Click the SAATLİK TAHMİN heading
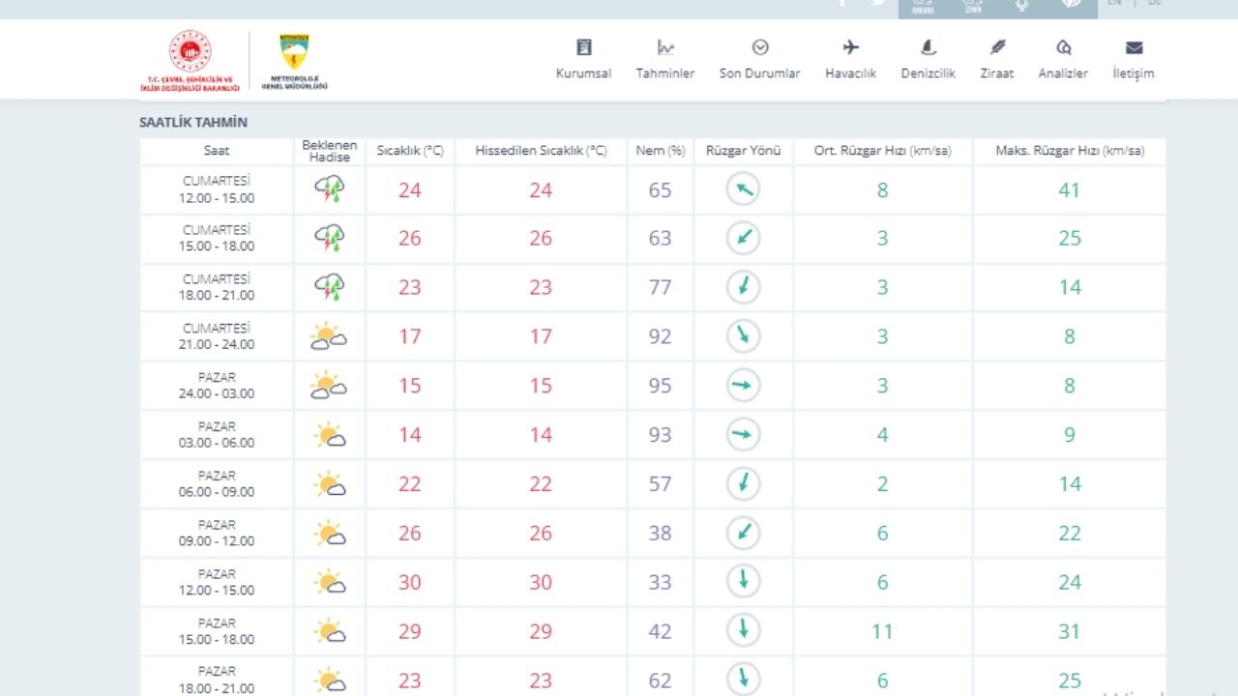Screen dimensions: 1238x696 pyautogui.click(x=193, y=123)
